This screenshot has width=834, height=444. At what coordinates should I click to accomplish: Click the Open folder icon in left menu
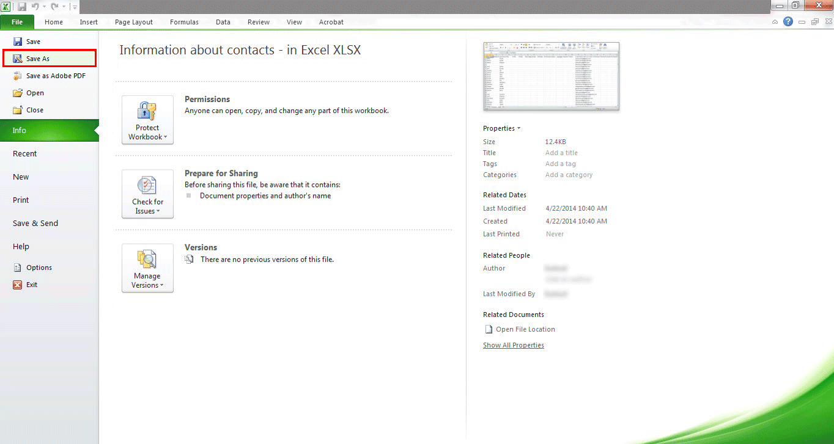pos(17,93)
